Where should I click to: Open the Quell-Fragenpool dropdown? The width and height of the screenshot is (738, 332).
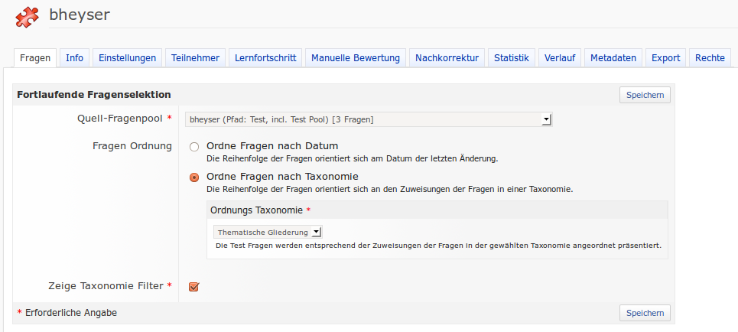pos(369,119)
